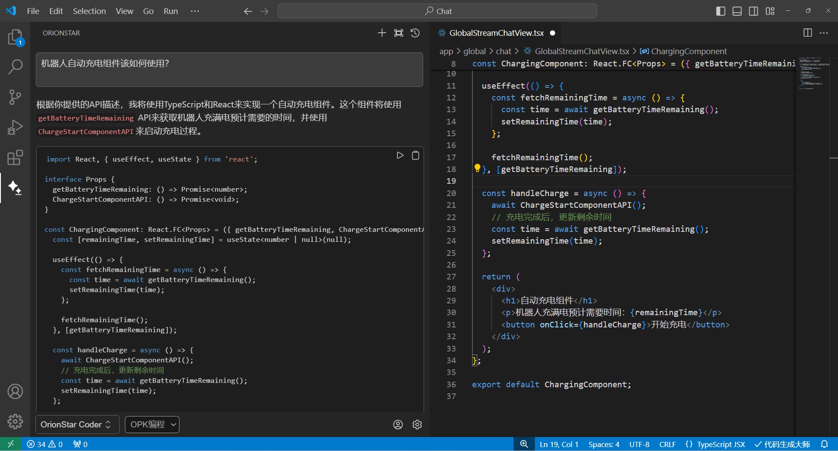Viewport: 838px width, 451px height.
Task: Open the Extensions view
Action: pyautogui.click(x=15, y=157)
